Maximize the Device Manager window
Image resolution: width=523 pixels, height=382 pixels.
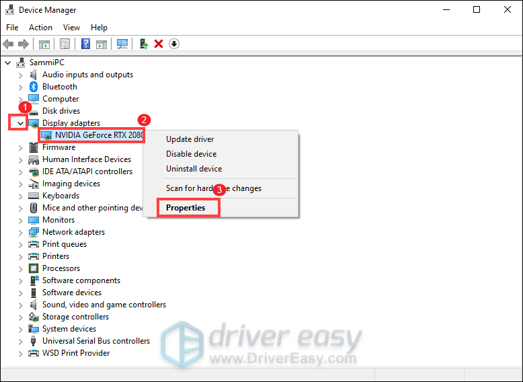coord(477,9)
